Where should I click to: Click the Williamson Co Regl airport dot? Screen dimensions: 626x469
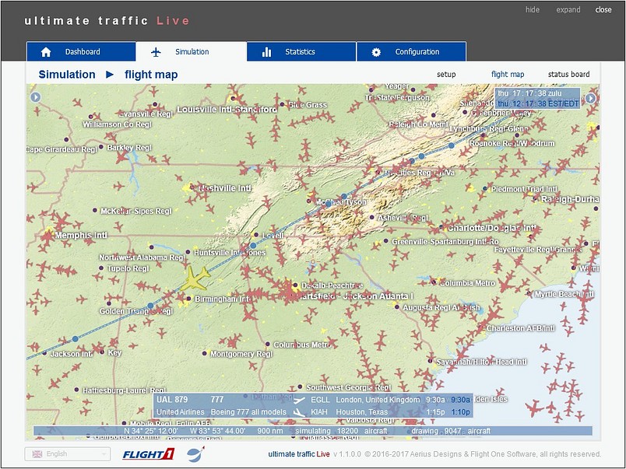click(x=90, y=117)
